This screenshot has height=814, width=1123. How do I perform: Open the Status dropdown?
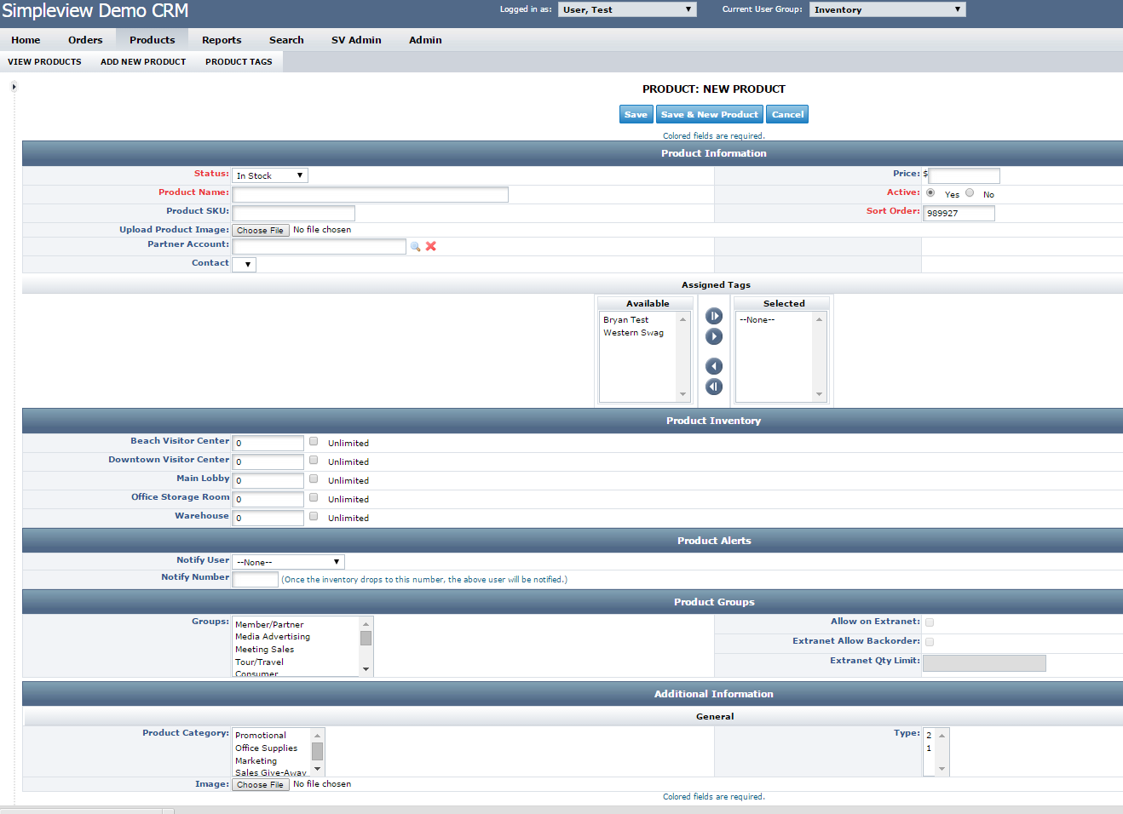270,175
